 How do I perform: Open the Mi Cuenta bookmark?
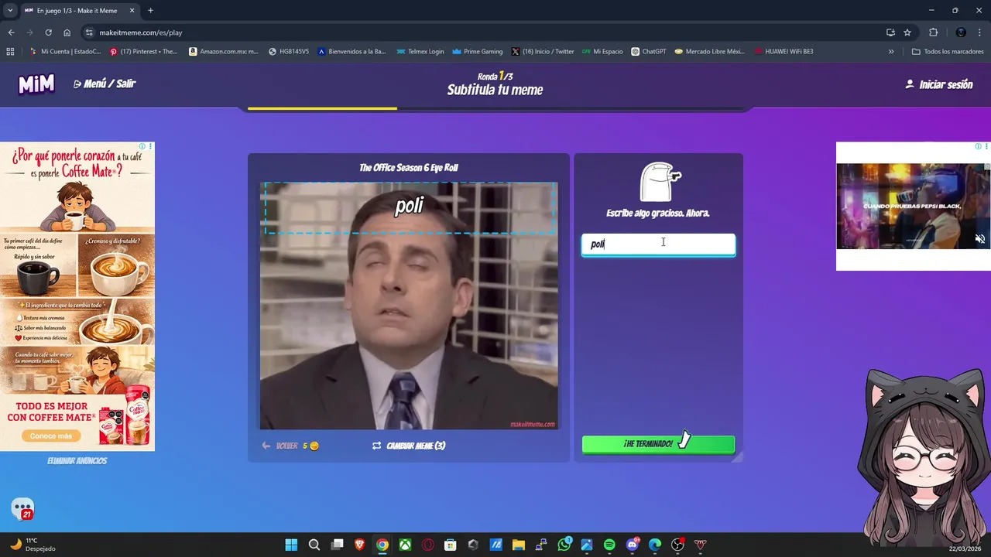tap(65, 52)
